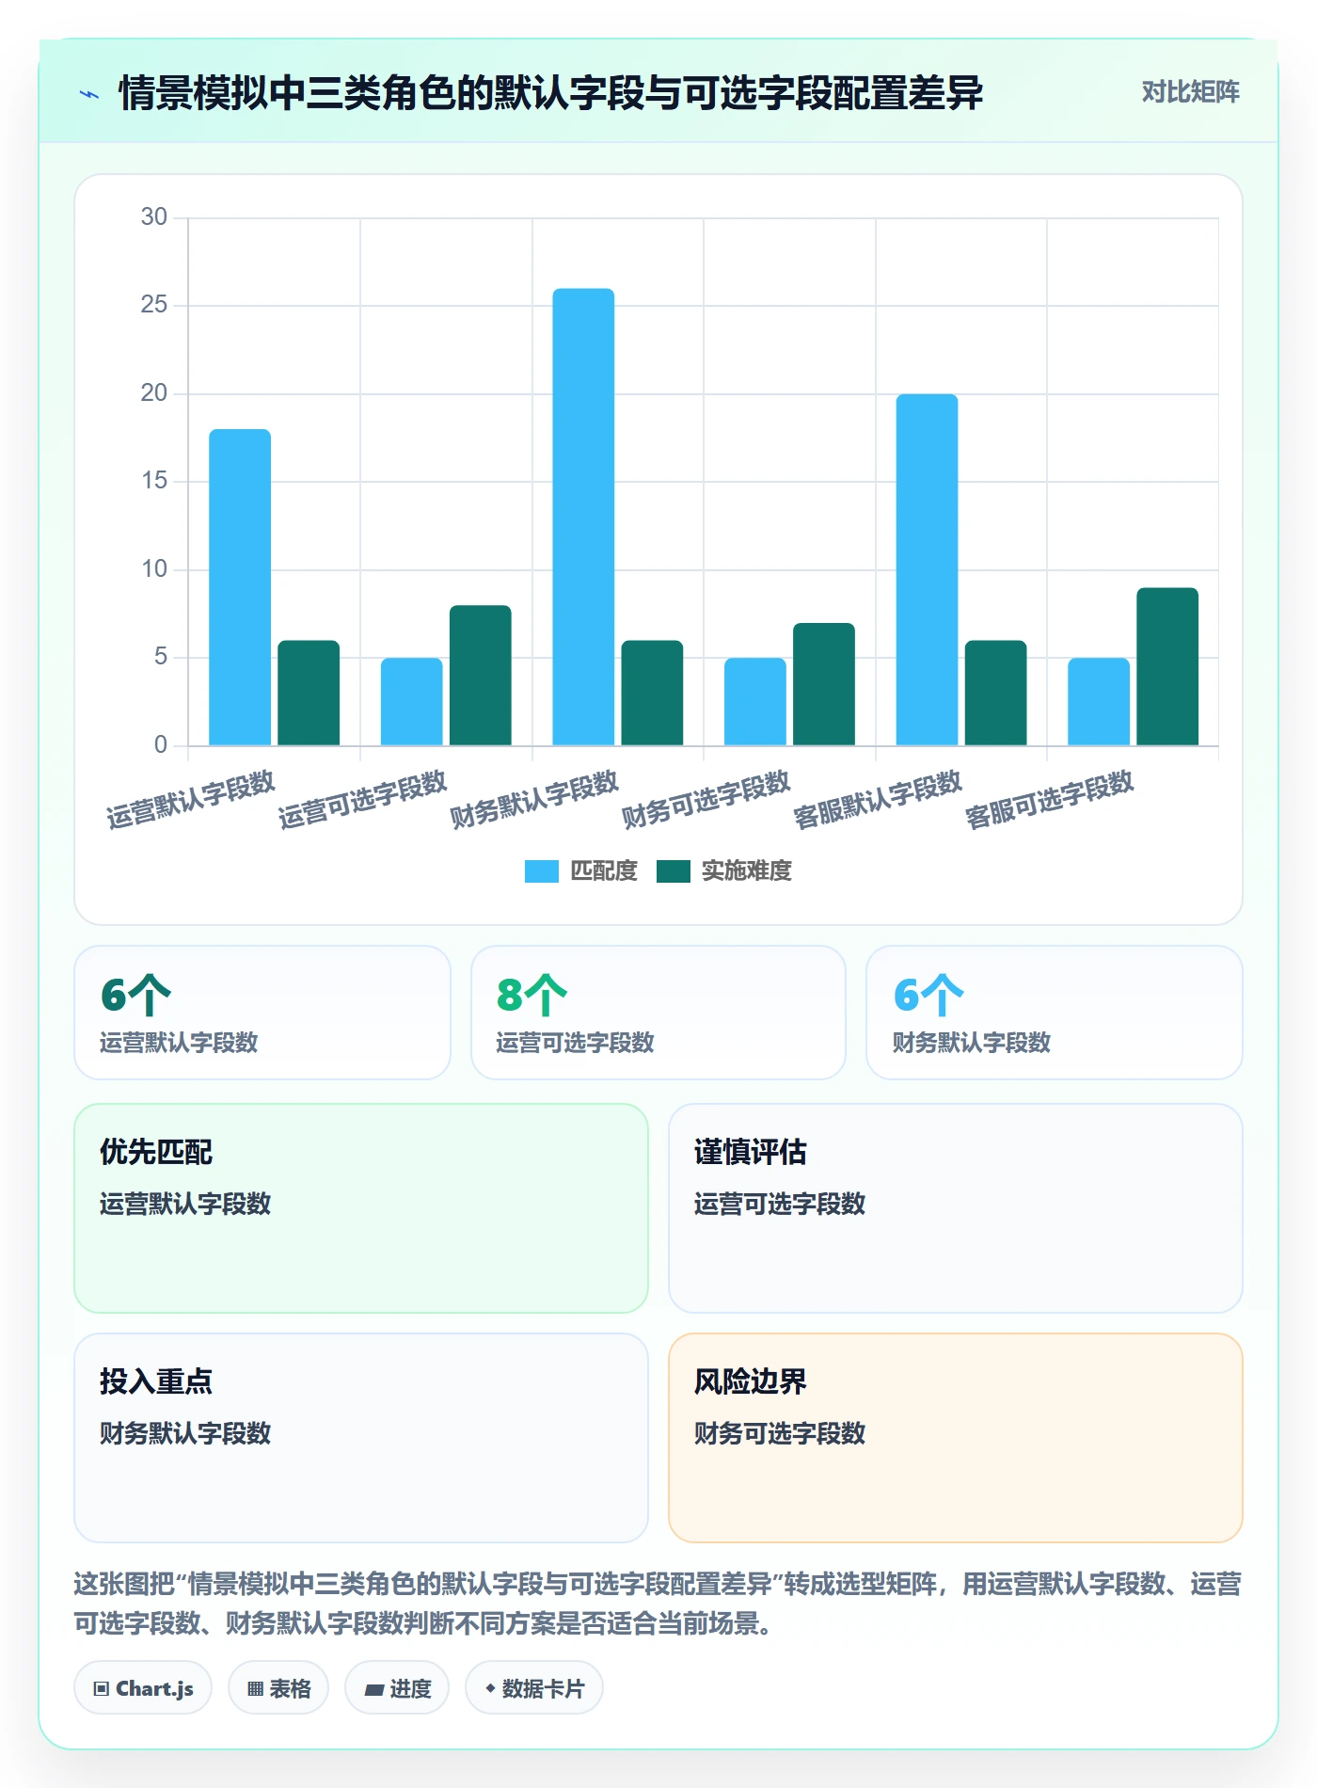The width and height of the screenshot is (1317, 1788).
Task: Open the 风险边界 matrix card
Action: click(956, 1438)
